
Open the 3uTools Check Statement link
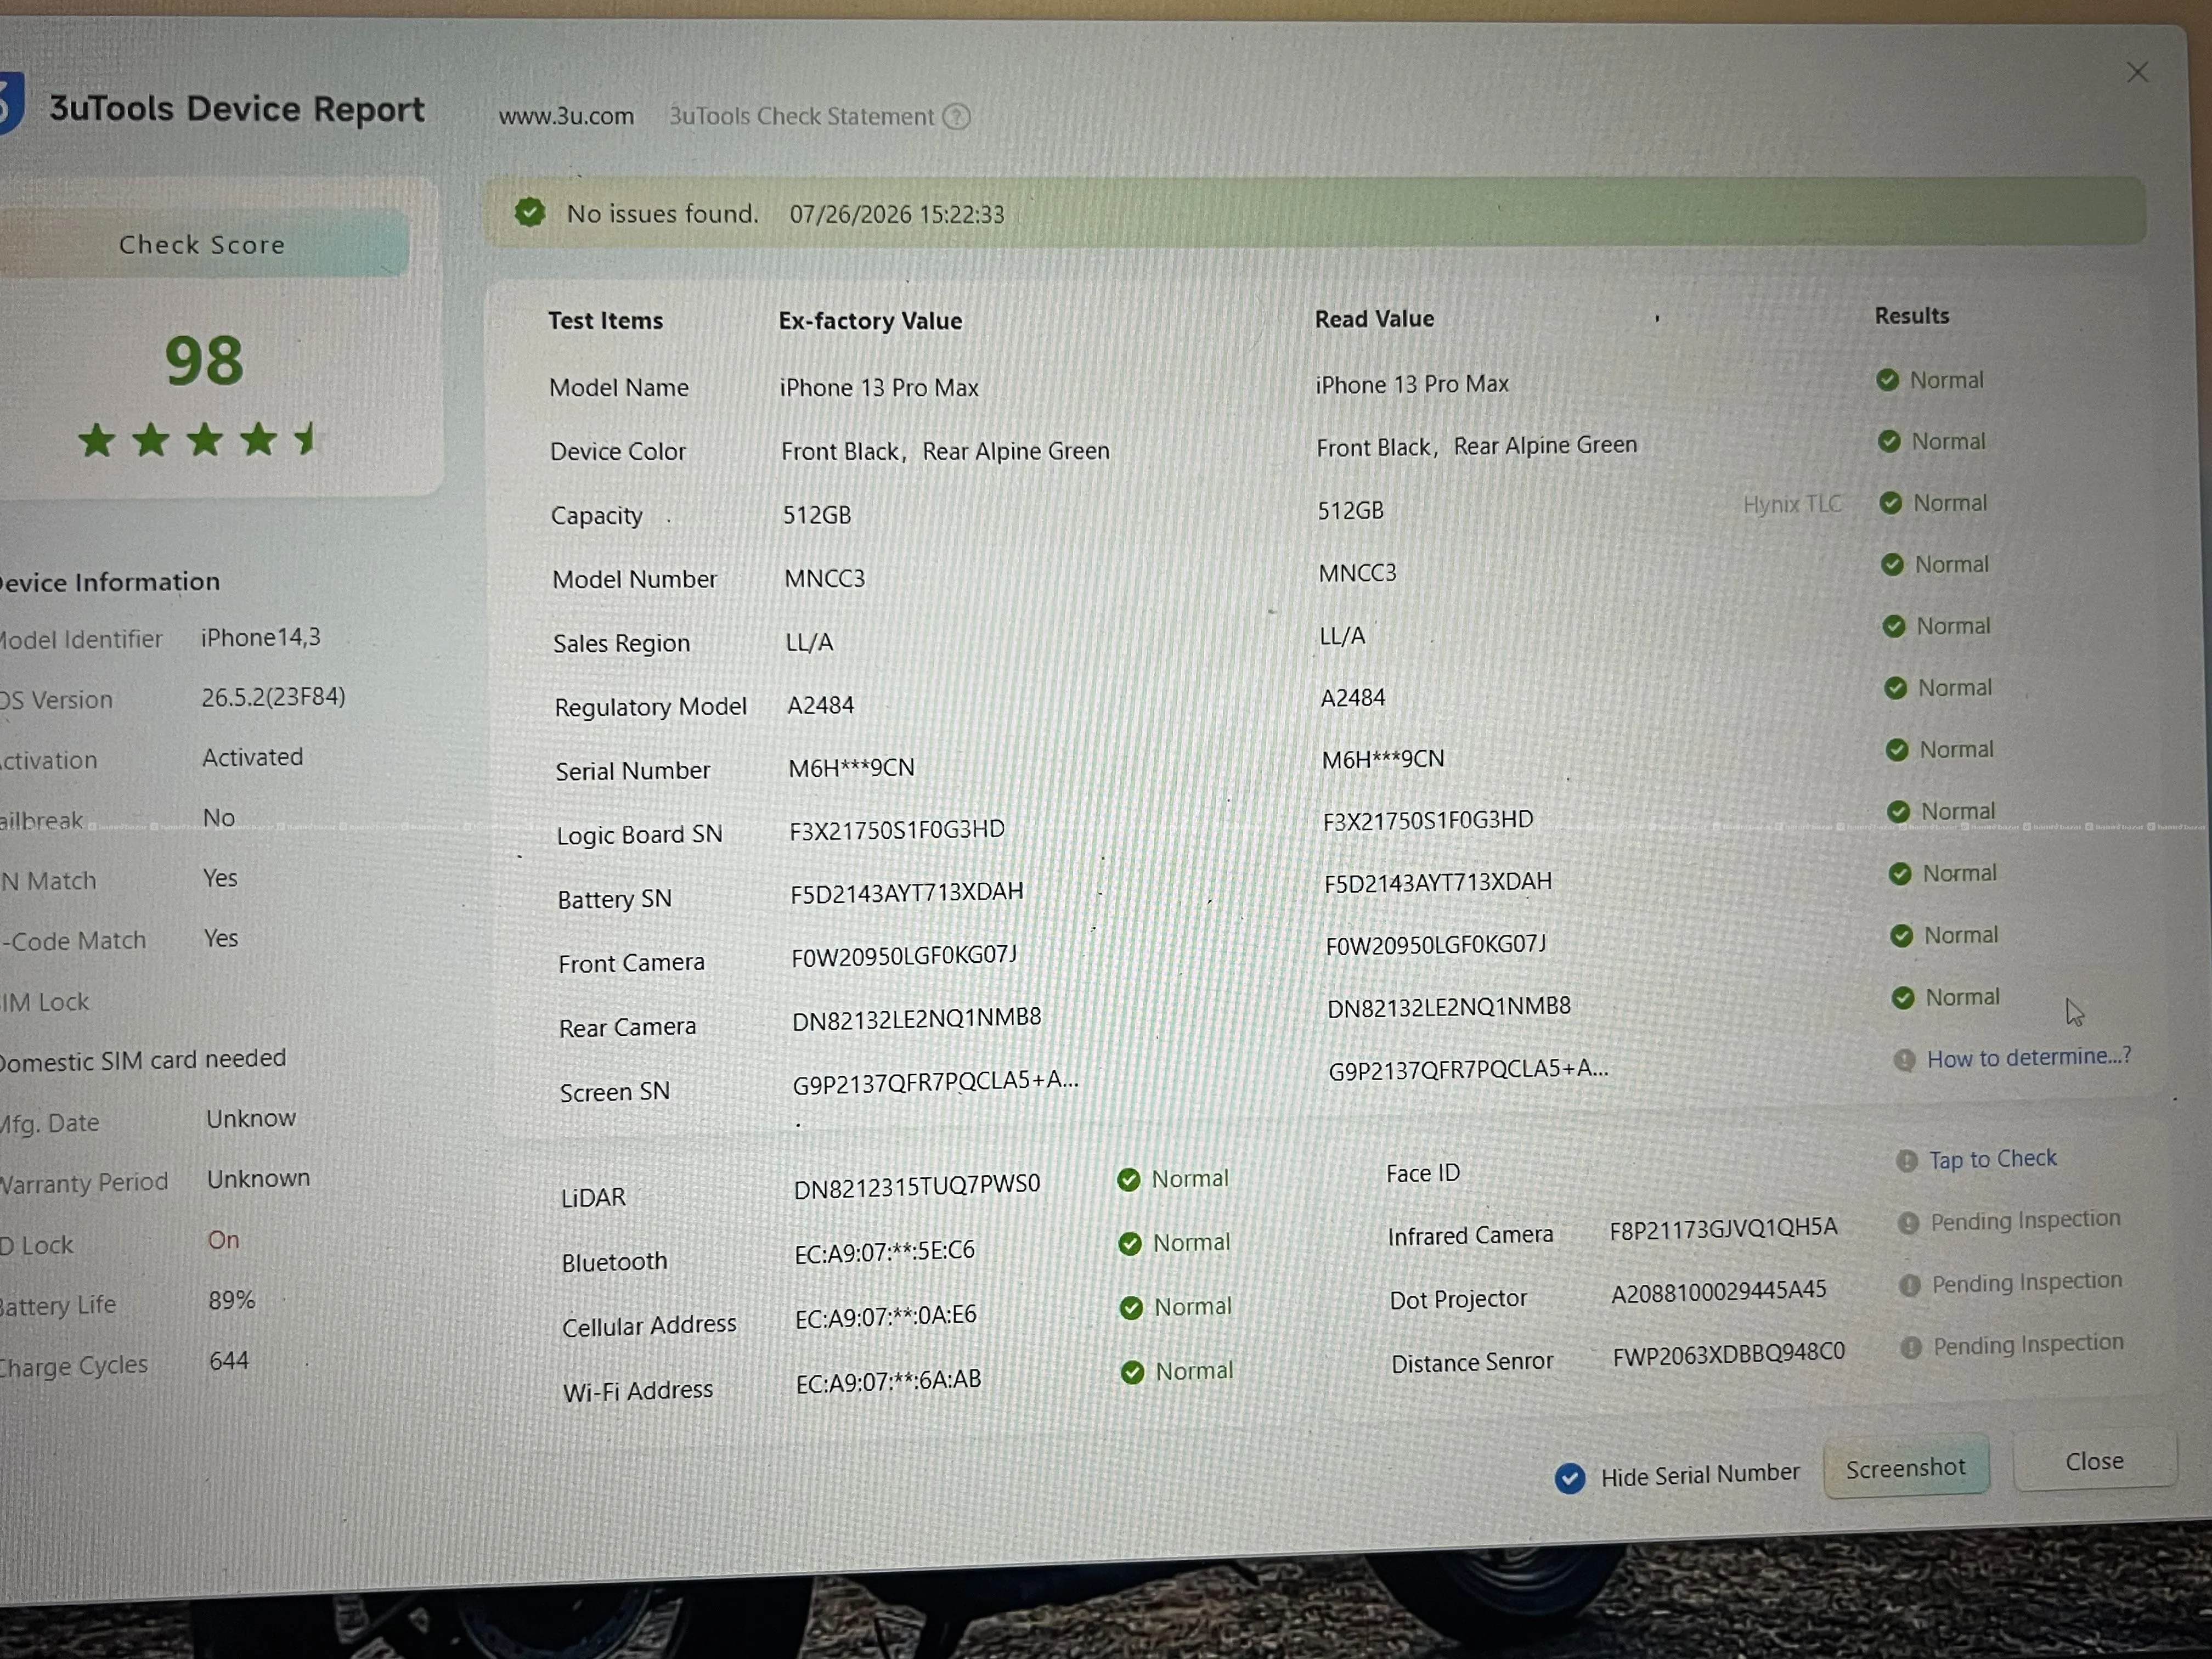click(800, 116)
